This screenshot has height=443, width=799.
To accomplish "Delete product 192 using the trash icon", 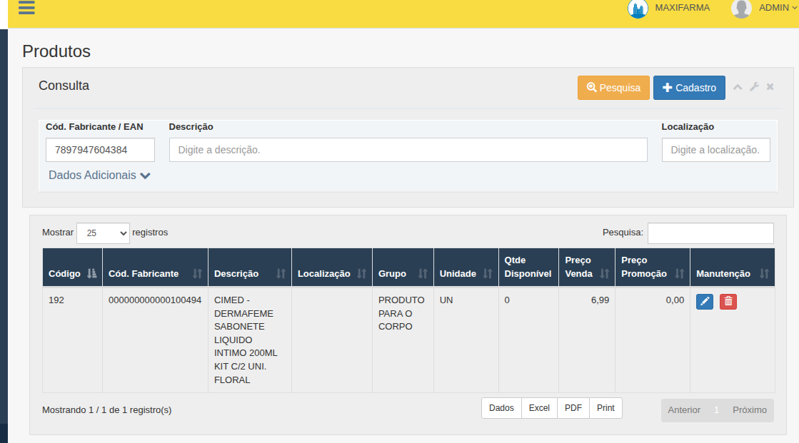I will [x=728, y=301].
